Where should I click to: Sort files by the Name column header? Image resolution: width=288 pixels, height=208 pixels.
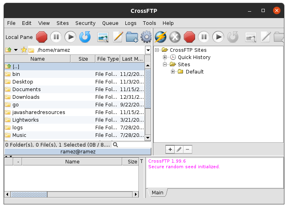(38, 59)
